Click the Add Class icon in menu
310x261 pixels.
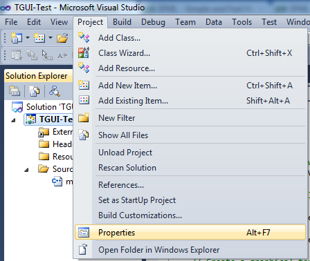click(x=84, y=37)
